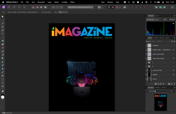The image size is (176, 114).
Task: Toggle the Quick Mask button
Action: [x=99, y=7]
